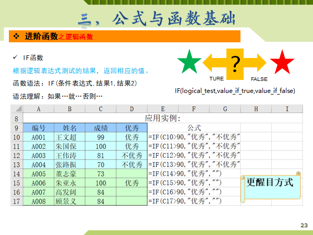Viewport: 313px width, 235px height.
Task: Click cell 'A006'
Action: click(39, 183)
